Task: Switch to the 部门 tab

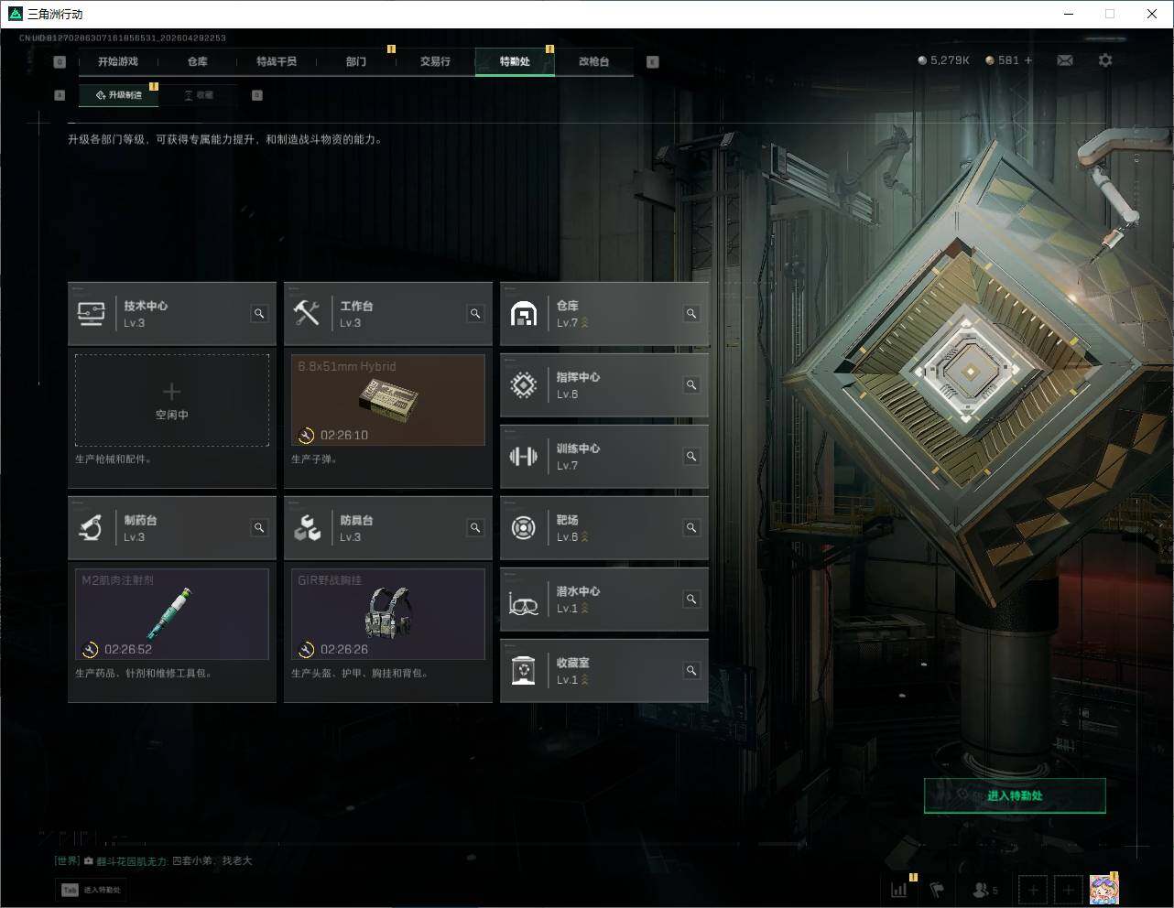Action: coord(356,61)
